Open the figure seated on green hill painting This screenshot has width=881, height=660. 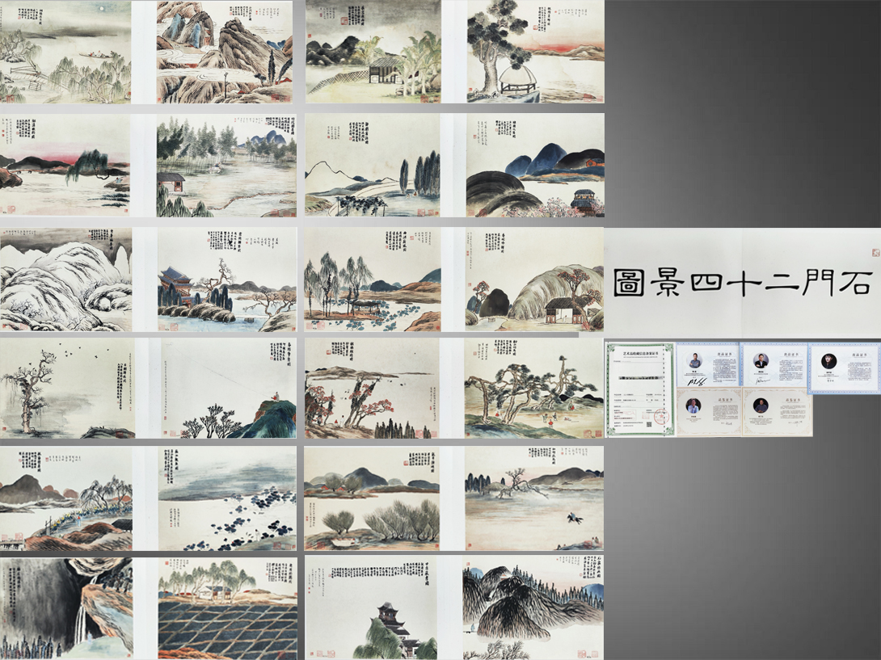(x=229, y=388)
